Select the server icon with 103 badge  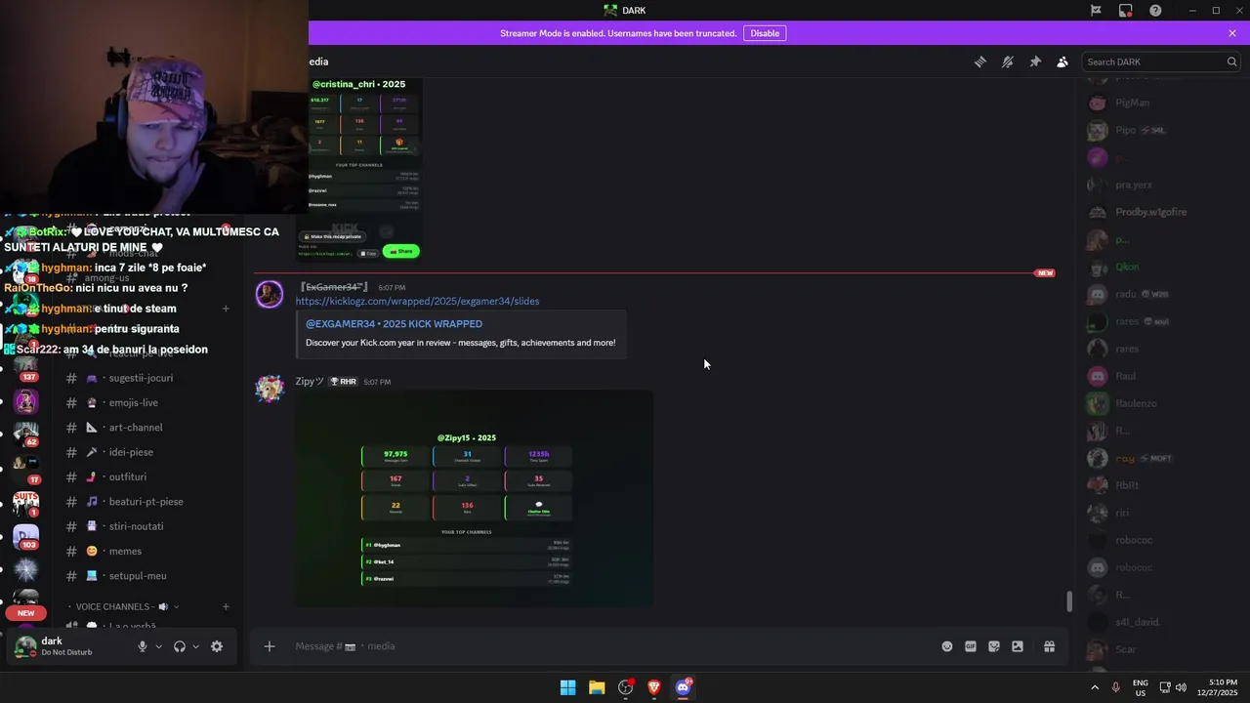coord(25,536)
